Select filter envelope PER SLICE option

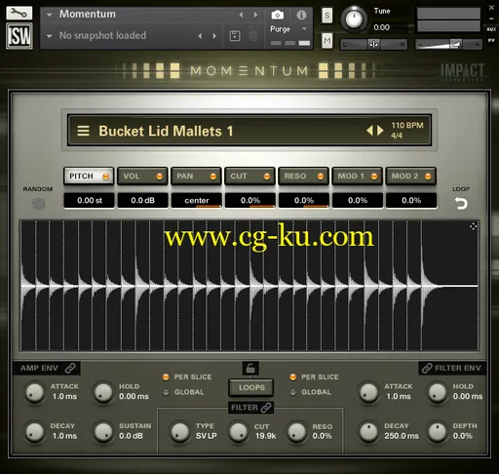point(314,376)
